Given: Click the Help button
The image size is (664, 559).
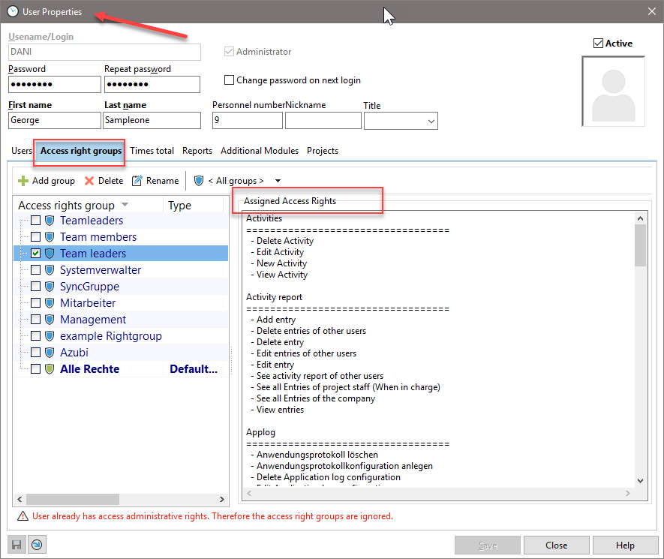Looking at the screenshot, I should pyautogui.click(x=625, y=545).
